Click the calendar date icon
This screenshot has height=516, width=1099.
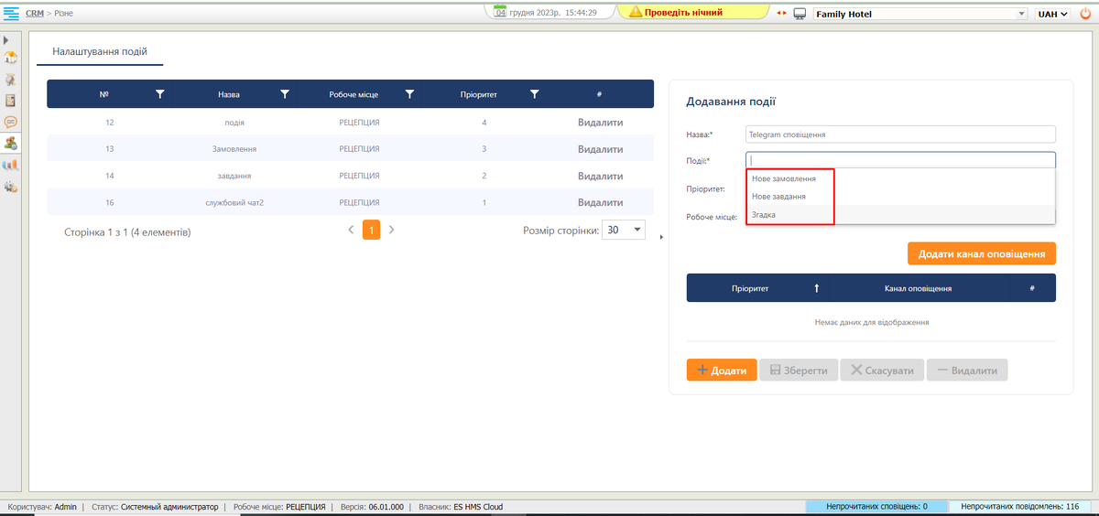(x=501, y=13)
